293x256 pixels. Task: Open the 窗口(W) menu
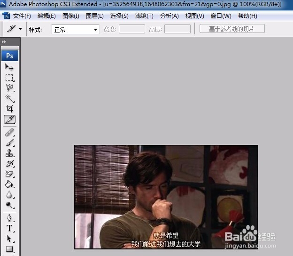click(221, 16)
